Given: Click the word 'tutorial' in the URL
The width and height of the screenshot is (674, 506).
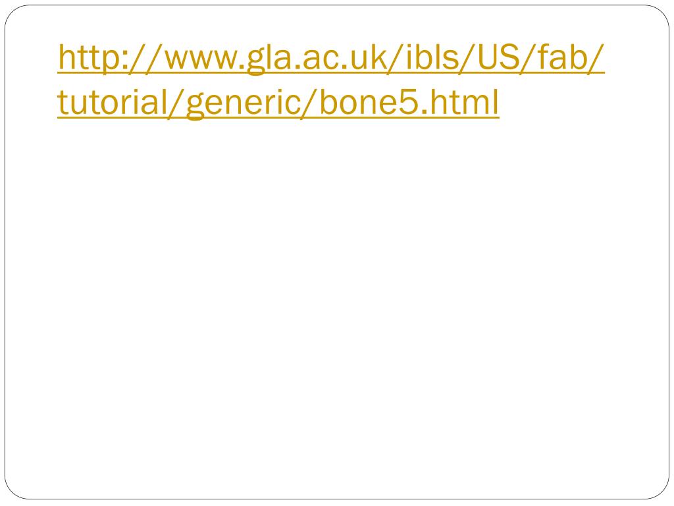Looking at the screenshot, I should (112, 102).
